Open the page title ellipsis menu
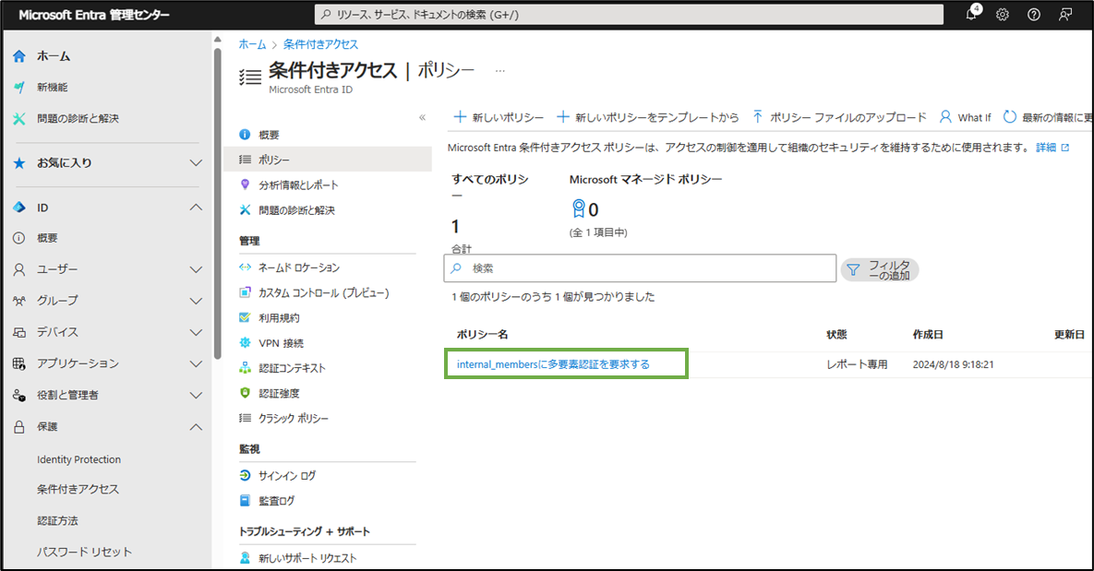This screenshot has height=571, width=1094. point(499,70)
